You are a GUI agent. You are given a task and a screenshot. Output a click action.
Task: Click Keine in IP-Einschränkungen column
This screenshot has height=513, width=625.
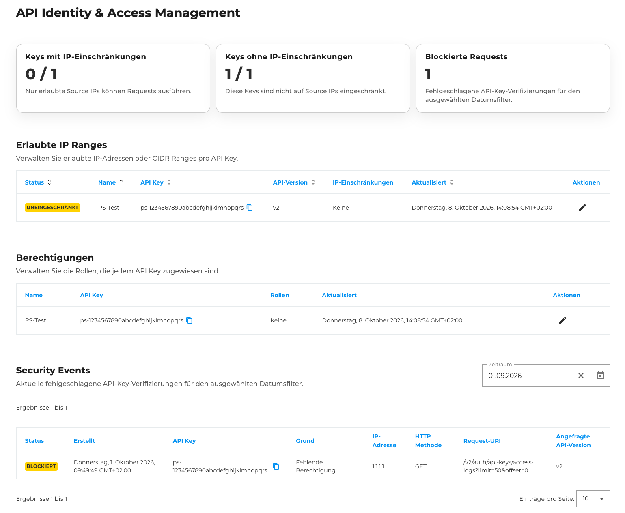pos(341,208)
